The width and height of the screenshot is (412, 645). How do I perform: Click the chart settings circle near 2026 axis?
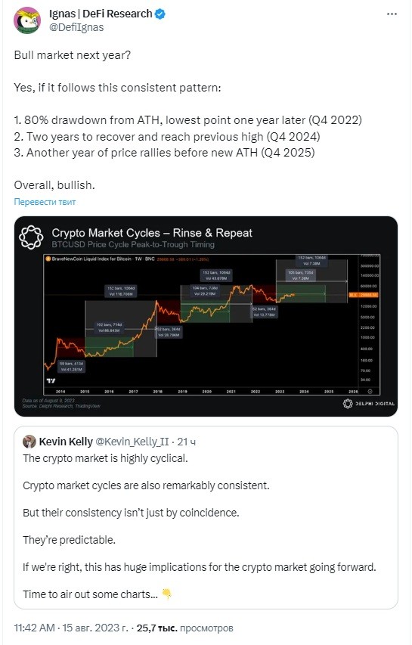(x=370, y=391)
